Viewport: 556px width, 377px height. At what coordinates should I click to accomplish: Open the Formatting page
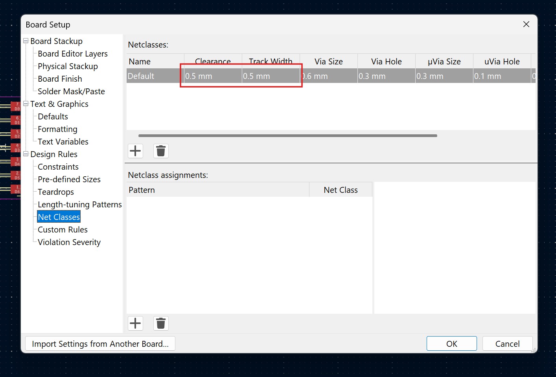pos(57,129)
